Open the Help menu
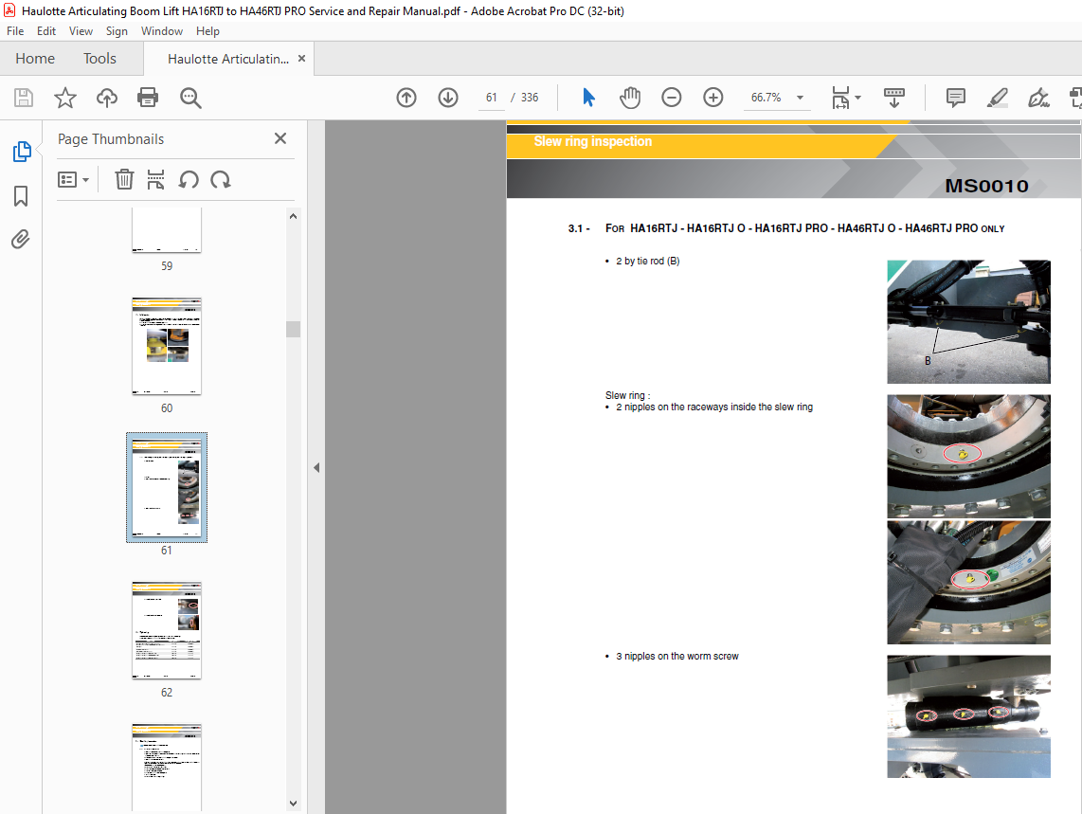Screen dimensions: 1082x814 (x=207, y=31)
